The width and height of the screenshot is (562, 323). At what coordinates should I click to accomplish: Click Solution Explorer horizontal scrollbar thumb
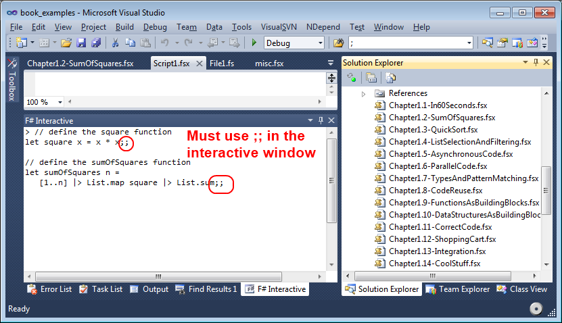pyautogui.click(x=433, y=276)
